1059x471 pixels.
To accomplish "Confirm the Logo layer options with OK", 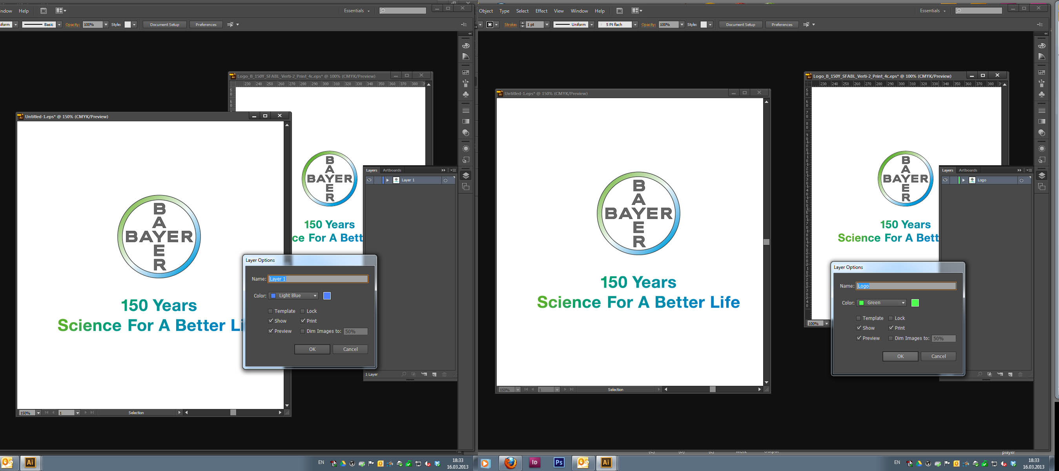I will point(900,356).
